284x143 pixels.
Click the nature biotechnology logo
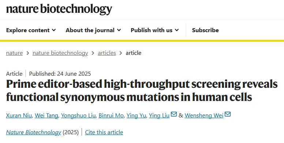pos(59,9)
